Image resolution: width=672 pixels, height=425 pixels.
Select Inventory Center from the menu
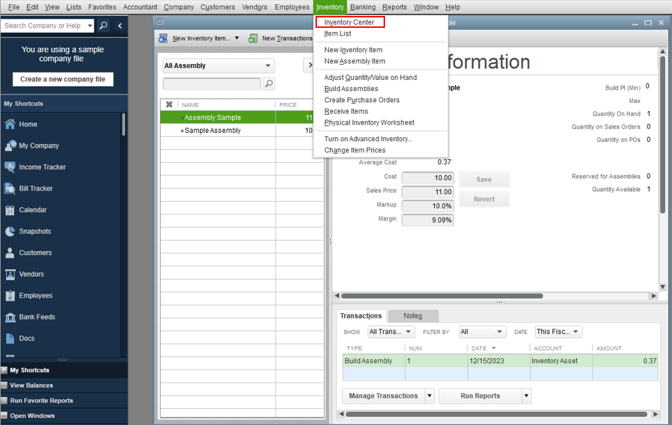[x=350, y=22]
